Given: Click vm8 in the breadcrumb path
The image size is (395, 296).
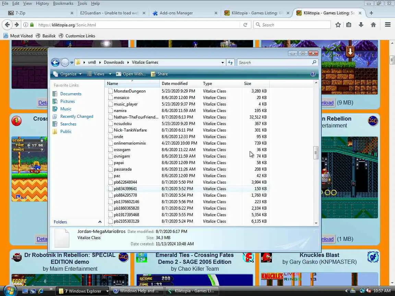Looking at the screenshot, I should [92, 62].
